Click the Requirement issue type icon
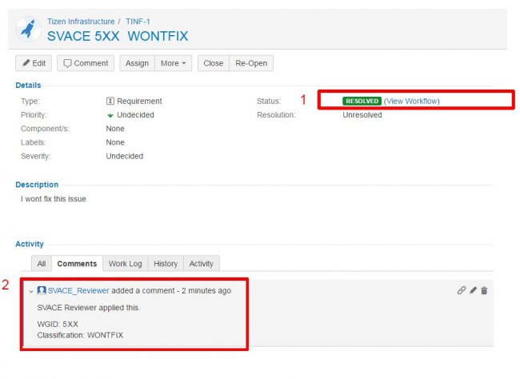The height and width of the screenshot is (379, 520). point(110,102)
